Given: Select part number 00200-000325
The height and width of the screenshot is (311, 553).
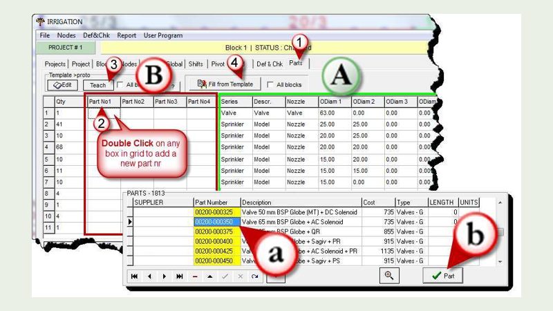Looking at the screenshot, I should point(217,212).
